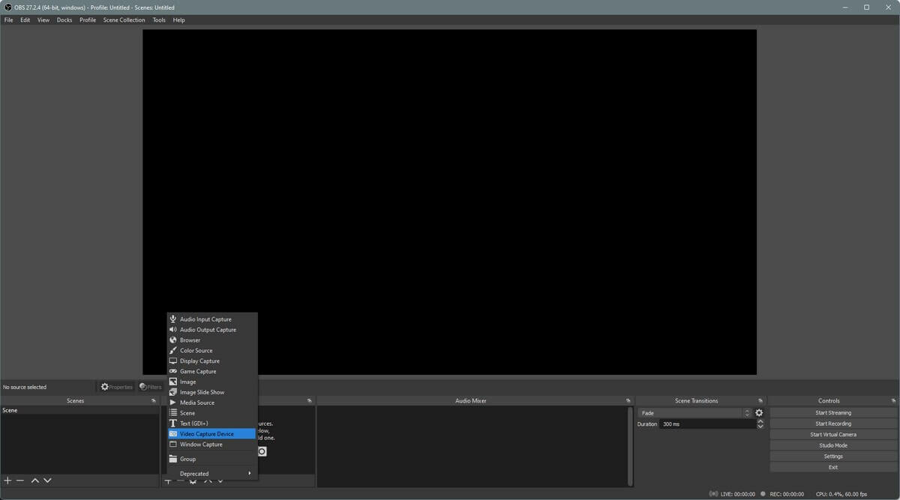Remove the selected scene with minus icon
The width and height of the screenshot is (900, 500).
click(x=20, y=481)
